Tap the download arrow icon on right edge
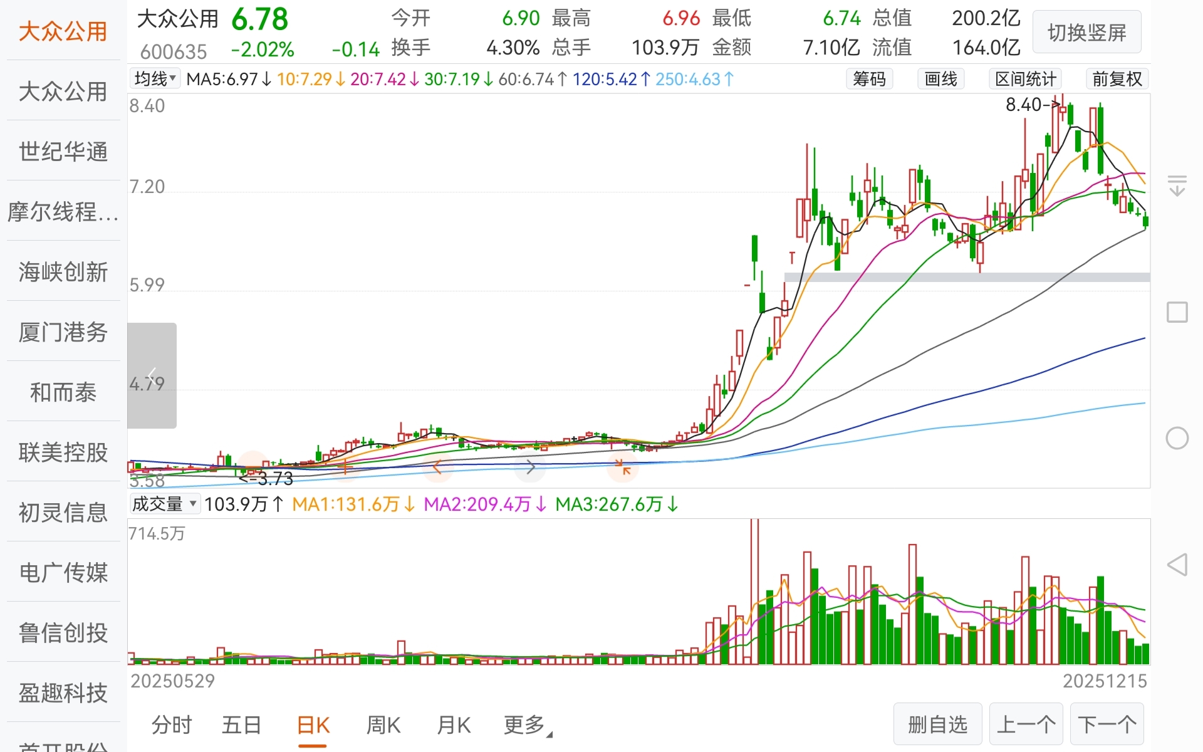This screenshot has width=1203, height=752. (1177, 185)
